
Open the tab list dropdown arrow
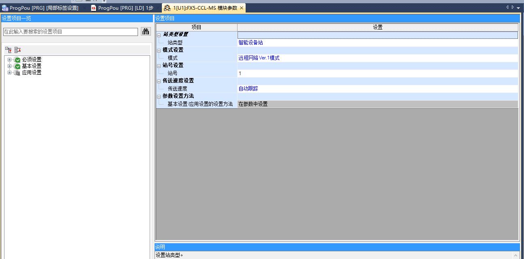518,8
